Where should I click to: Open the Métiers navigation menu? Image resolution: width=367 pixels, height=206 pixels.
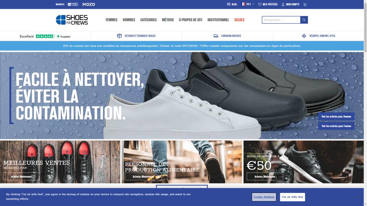coord(168,20)
